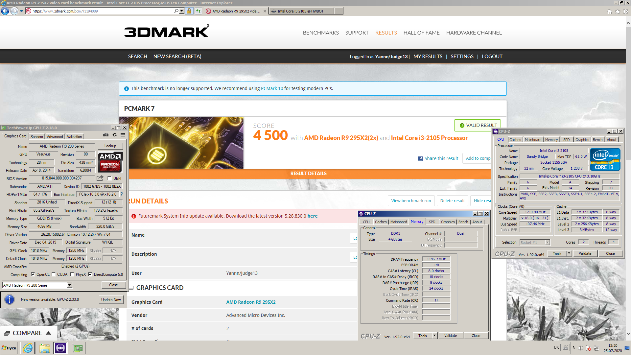Screen dimensions: 631x355
Task: Click Validate in the front CPU-Z window
Action: [x=451, y=336]
